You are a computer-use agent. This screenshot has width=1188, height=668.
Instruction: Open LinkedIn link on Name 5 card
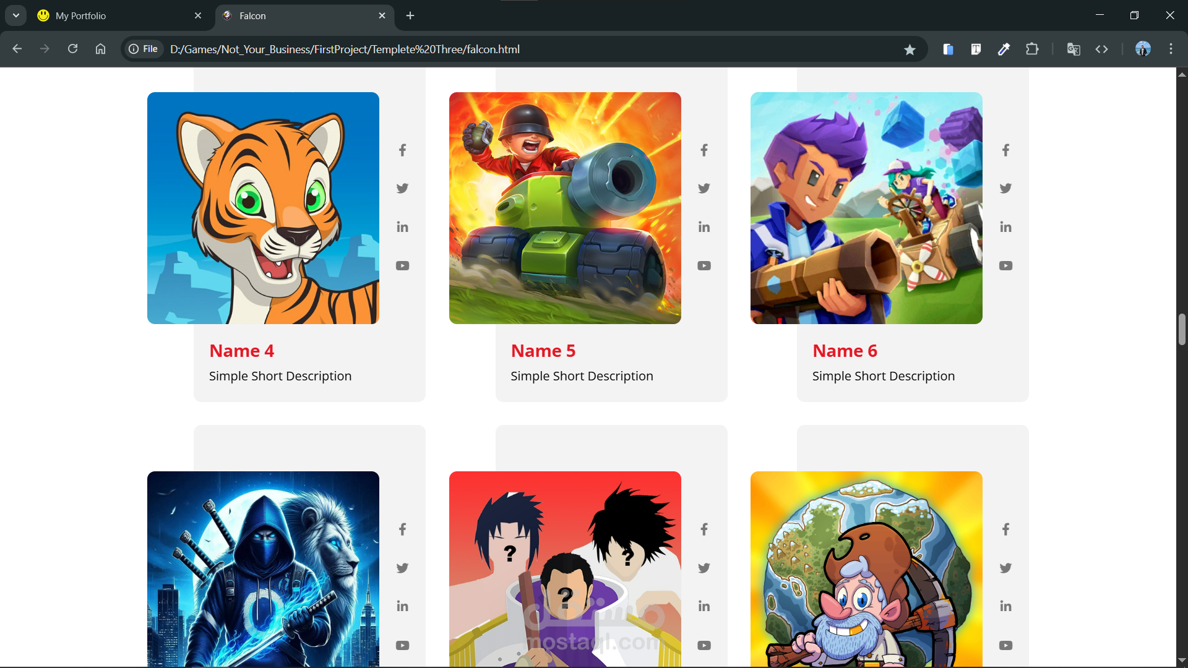(704, 227)
